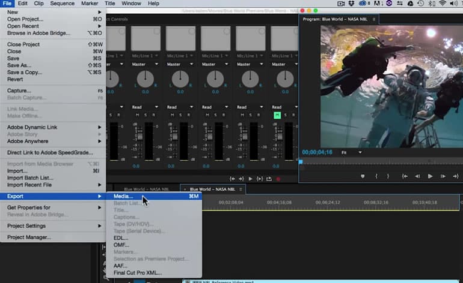Click Go to In icon in audio mixer
The width and height of the screenshot is (463, 283).
tap(232, 179)
